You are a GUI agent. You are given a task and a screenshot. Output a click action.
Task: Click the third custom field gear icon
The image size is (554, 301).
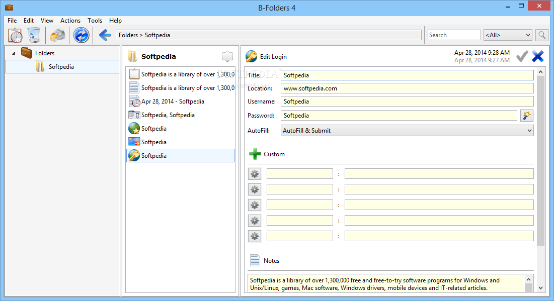tap(255, 205)
